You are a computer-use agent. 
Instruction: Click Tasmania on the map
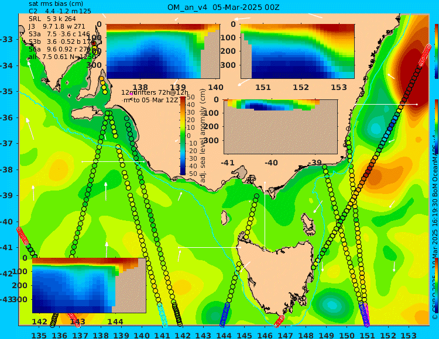tap(276, 279)
